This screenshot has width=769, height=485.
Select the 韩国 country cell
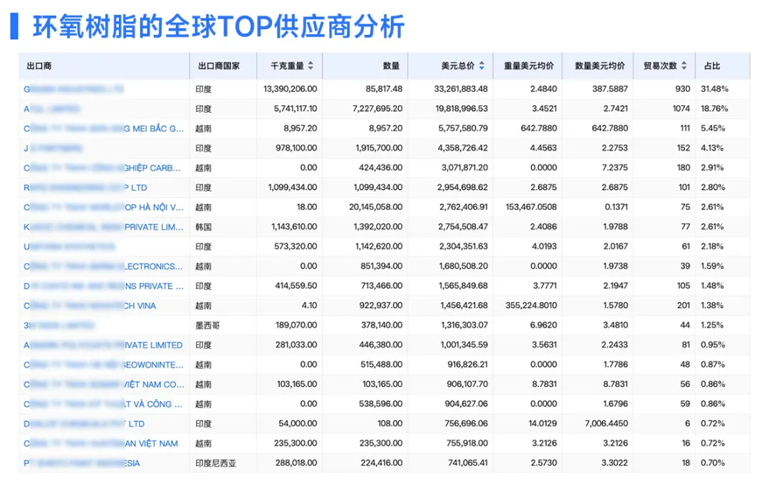[203, 227]
